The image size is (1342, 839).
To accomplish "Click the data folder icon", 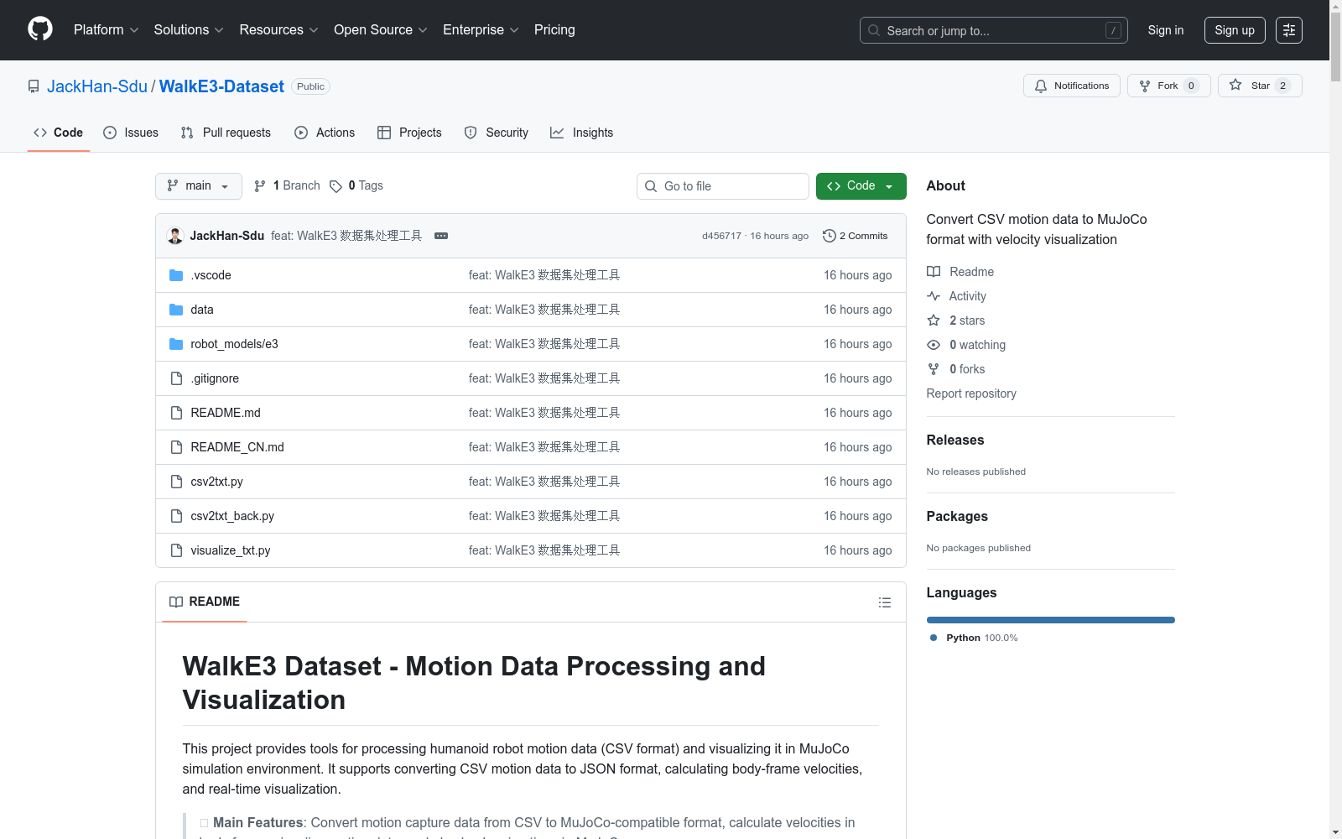I will coord(176,310).
